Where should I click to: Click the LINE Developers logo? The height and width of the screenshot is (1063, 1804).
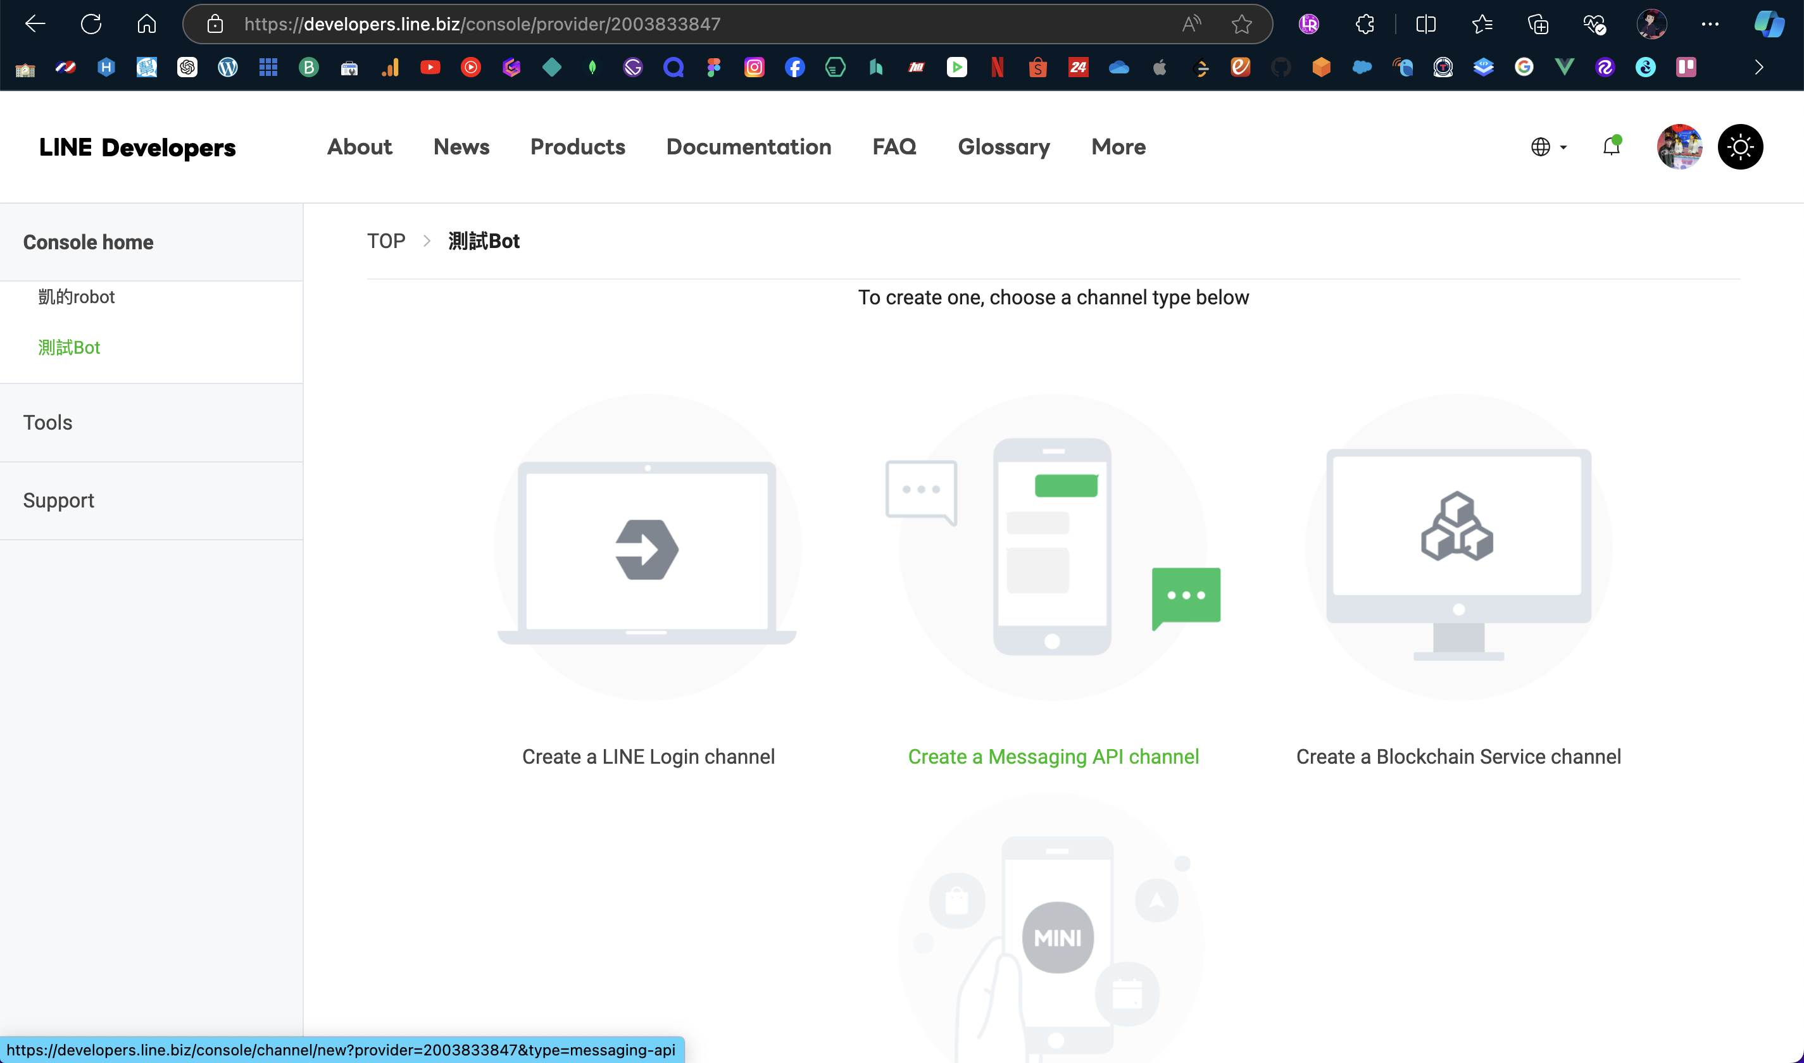pos(137,147)
